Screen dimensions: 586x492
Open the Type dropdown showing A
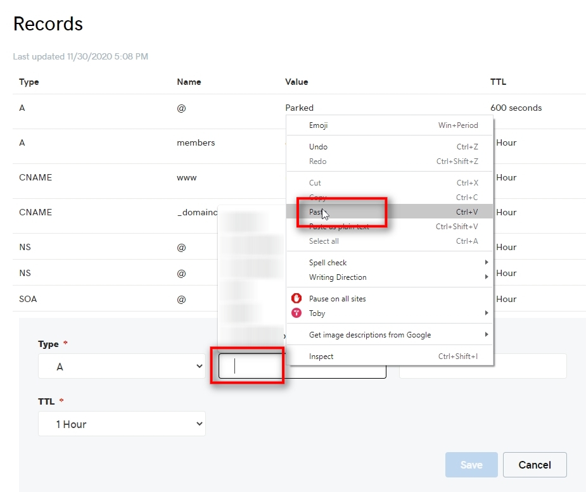tap(122, 365)
